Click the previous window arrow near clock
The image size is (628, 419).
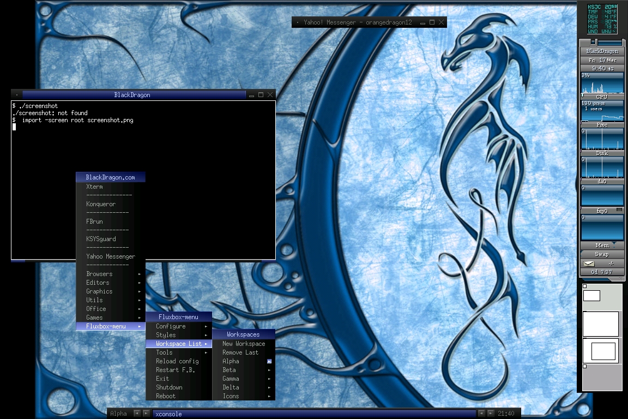click(x=481, y=413)
